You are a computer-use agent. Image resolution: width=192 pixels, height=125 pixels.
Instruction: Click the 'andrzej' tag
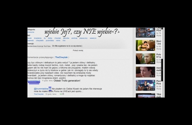[74, 38]
